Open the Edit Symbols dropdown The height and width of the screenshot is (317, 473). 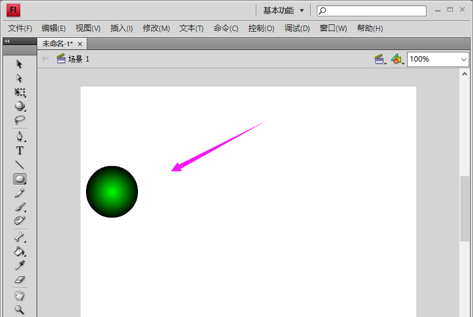397,59
